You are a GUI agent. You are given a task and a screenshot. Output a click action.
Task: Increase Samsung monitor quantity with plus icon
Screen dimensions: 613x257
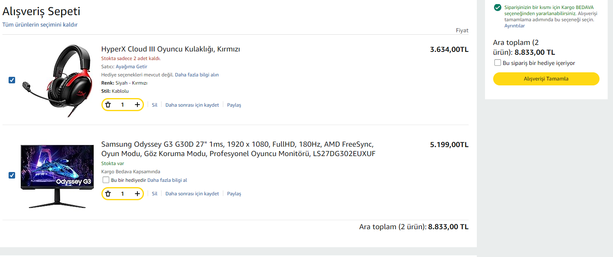pos(137,194)
